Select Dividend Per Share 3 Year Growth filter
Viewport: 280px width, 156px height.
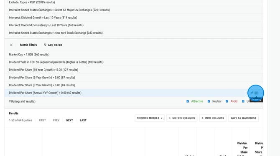point(134,85)
